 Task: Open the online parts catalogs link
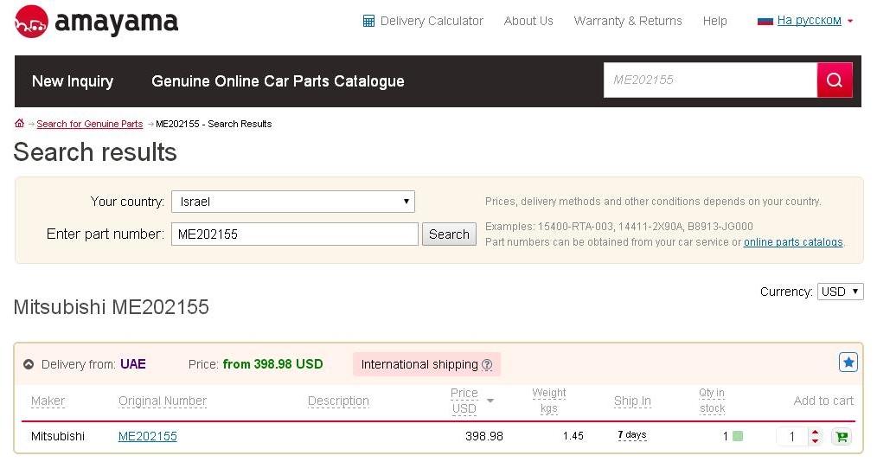click(792, 242)
